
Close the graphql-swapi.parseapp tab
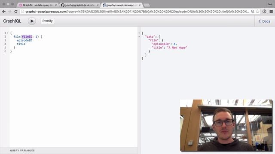tap(140, 5)
